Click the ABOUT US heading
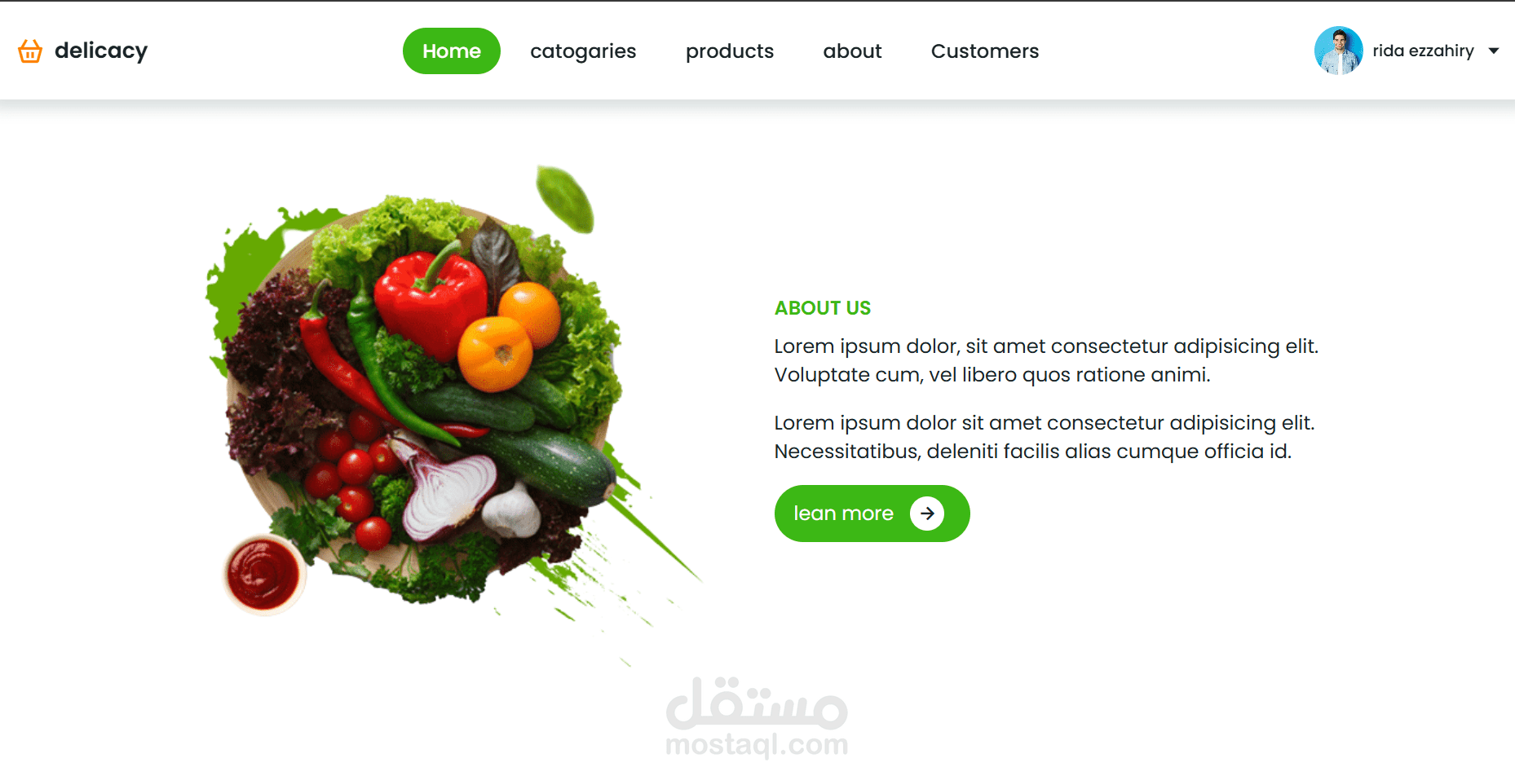 823,308
